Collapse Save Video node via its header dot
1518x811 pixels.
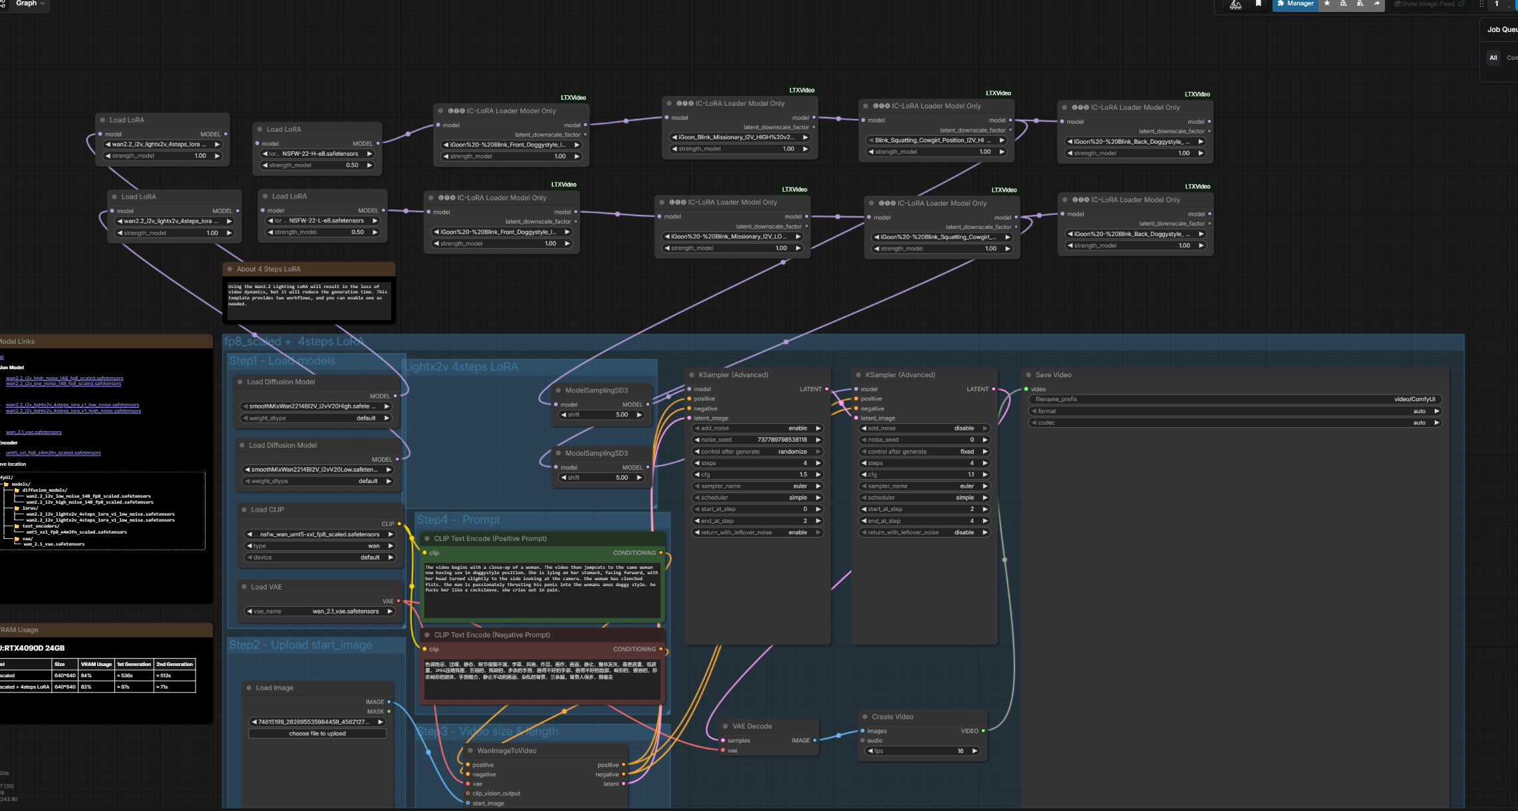coord(1028,375)
